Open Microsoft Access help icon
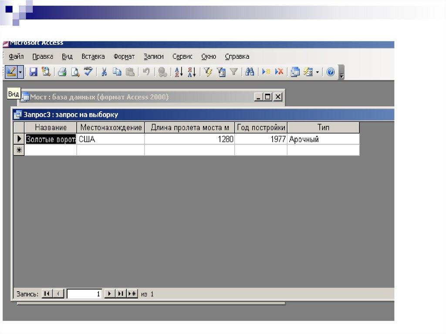 click(x=330, y=72)
